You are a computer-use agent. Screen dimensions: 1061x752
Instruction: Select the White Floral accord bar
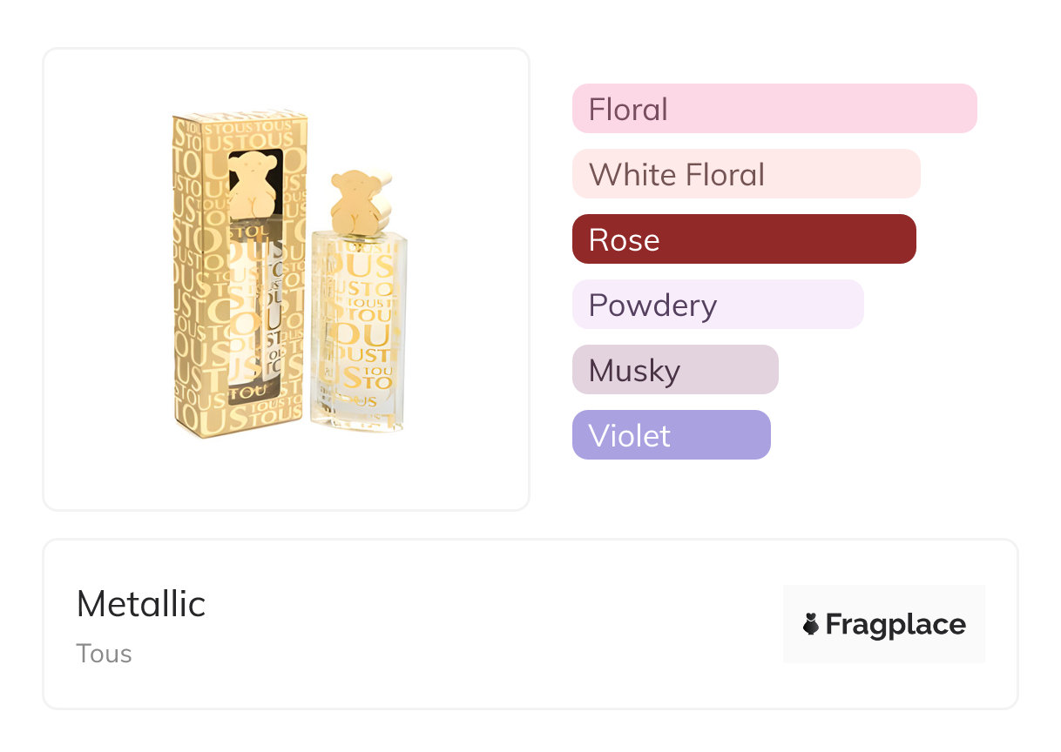point(746,174)
